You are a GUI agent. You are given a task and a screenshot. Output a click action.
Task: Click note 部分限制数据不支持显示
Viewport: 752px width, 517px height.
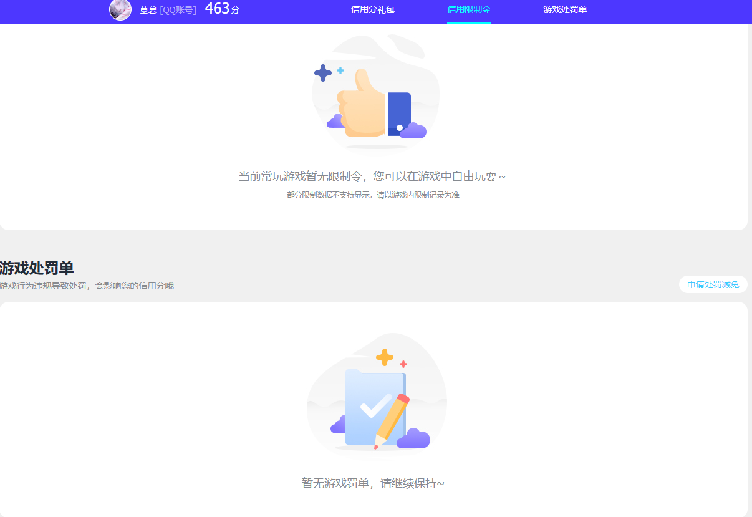click(329, 195)
